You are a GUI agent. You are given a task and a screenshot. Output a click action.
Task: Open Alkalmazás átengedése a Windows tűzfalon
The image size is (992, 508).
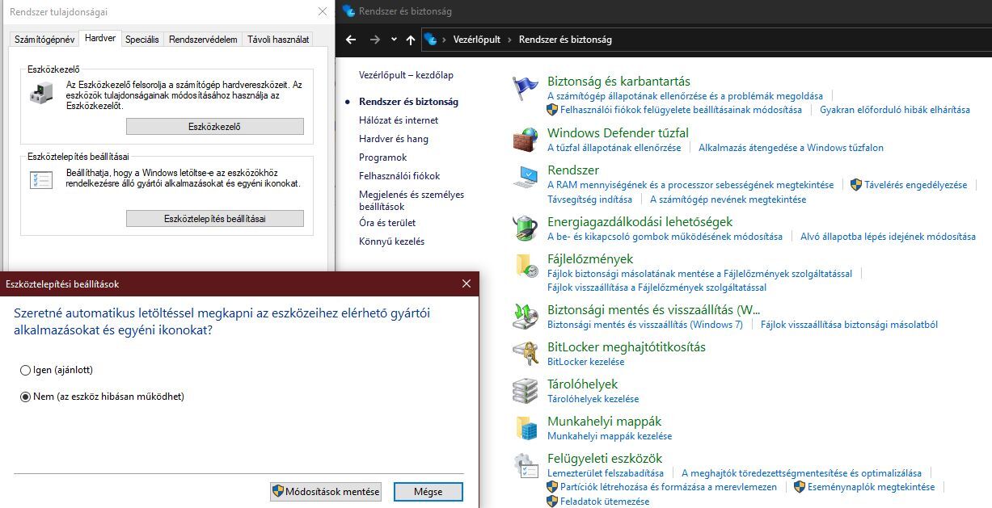791,148
